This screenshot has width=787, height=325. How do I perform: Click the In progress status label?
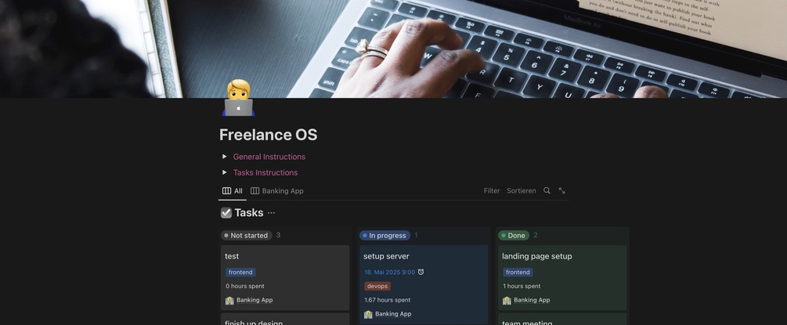tap(385, 236)
